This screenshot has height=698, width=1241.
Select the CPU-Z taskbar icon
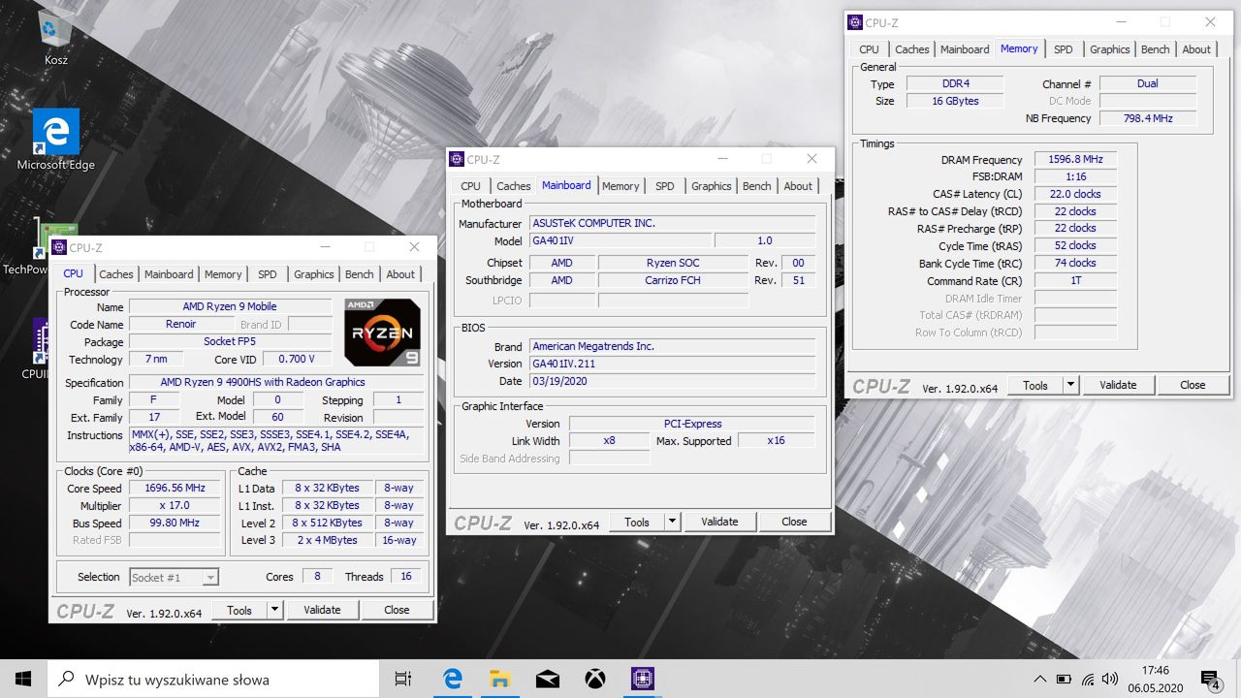(642, 679)
